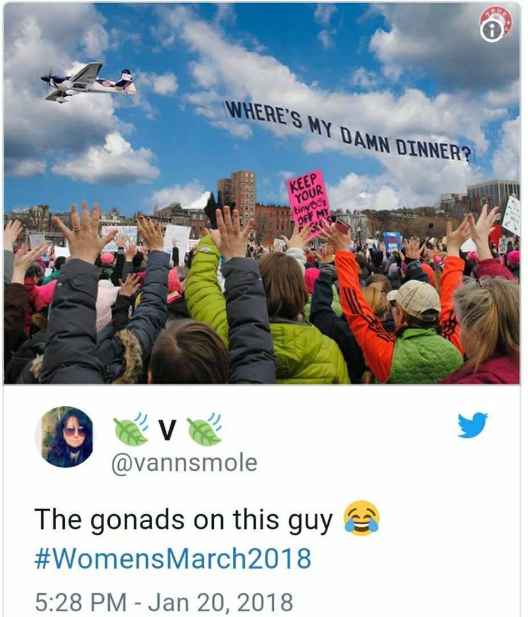The height and width of the screenshot is (617, 528).
Task: Click the plaid baseball cap in the crowd
Action: [x=415, y=299]
